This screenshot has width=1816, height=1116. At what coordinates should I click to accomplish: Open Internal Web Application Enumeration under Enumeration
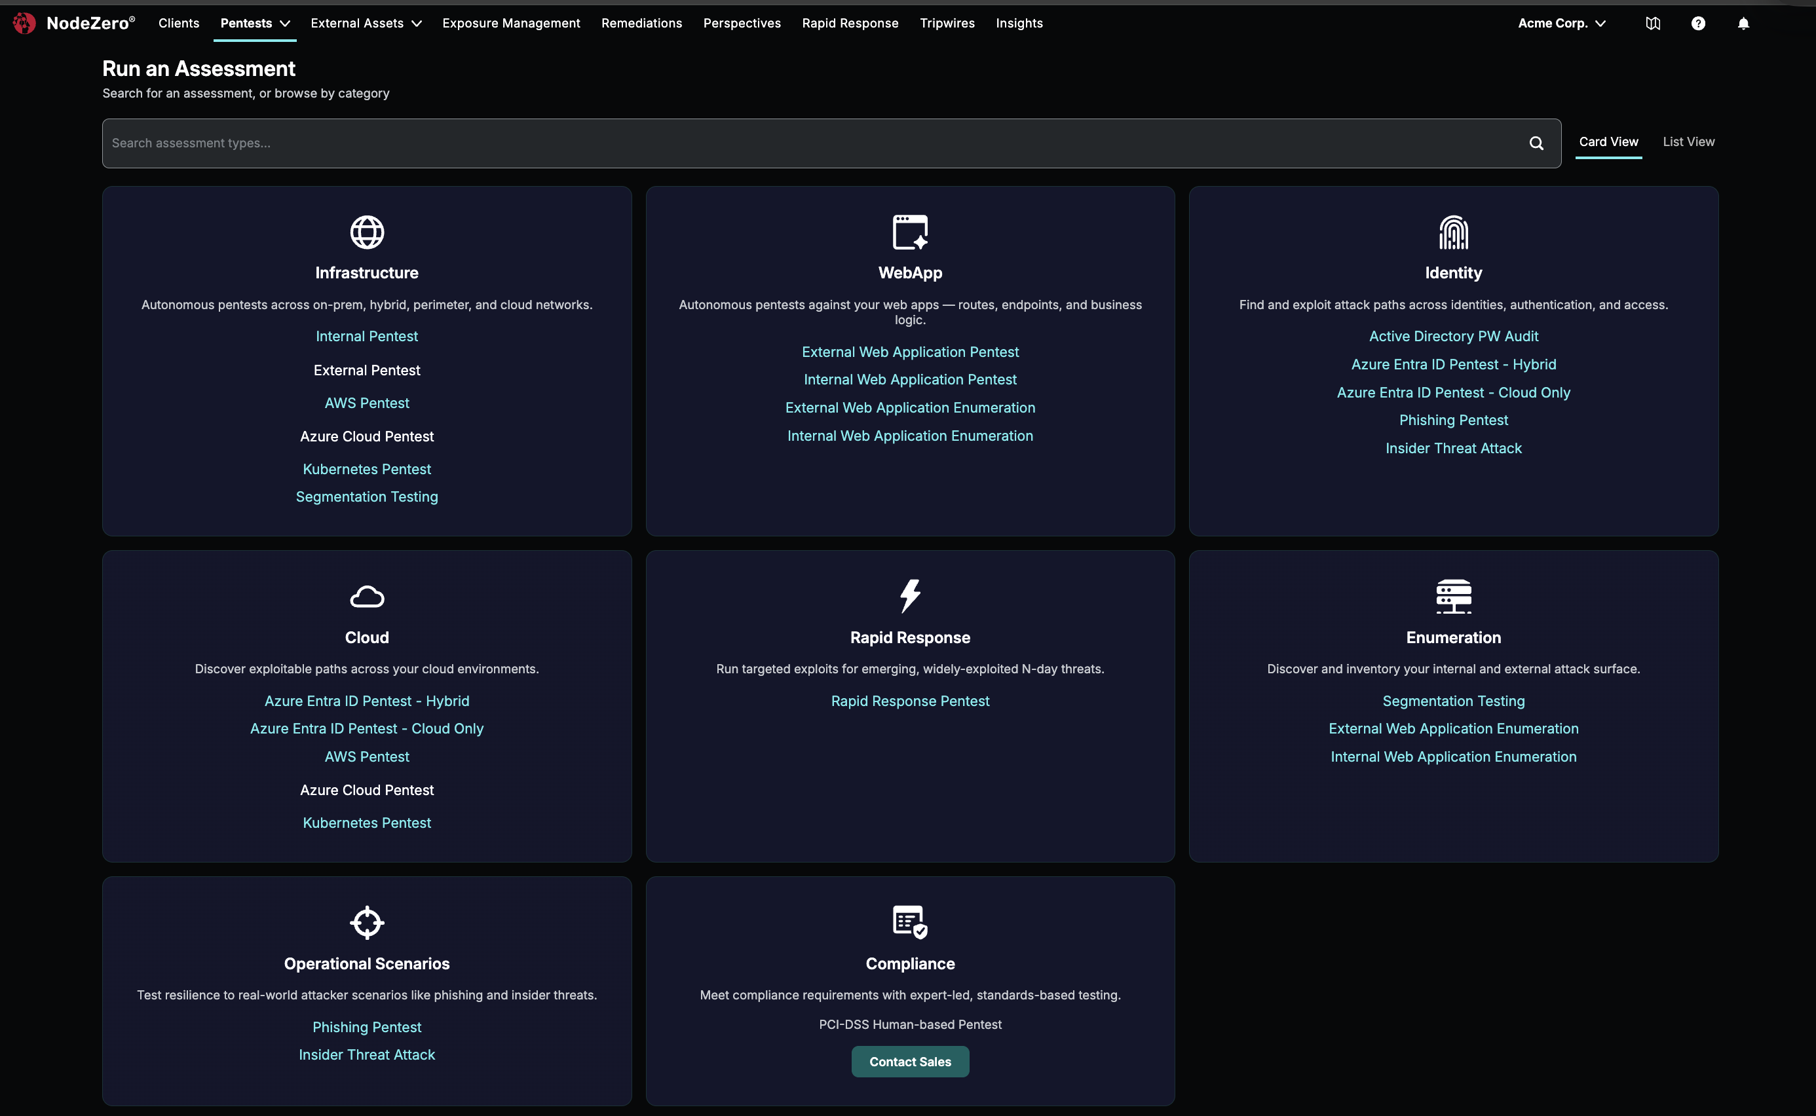click(x=1454, y=756)
